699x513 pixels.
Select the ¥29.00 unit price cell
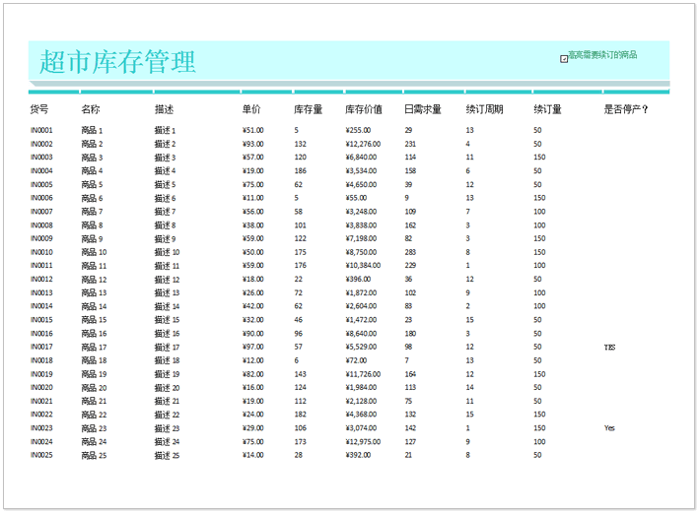click(252, 428)
